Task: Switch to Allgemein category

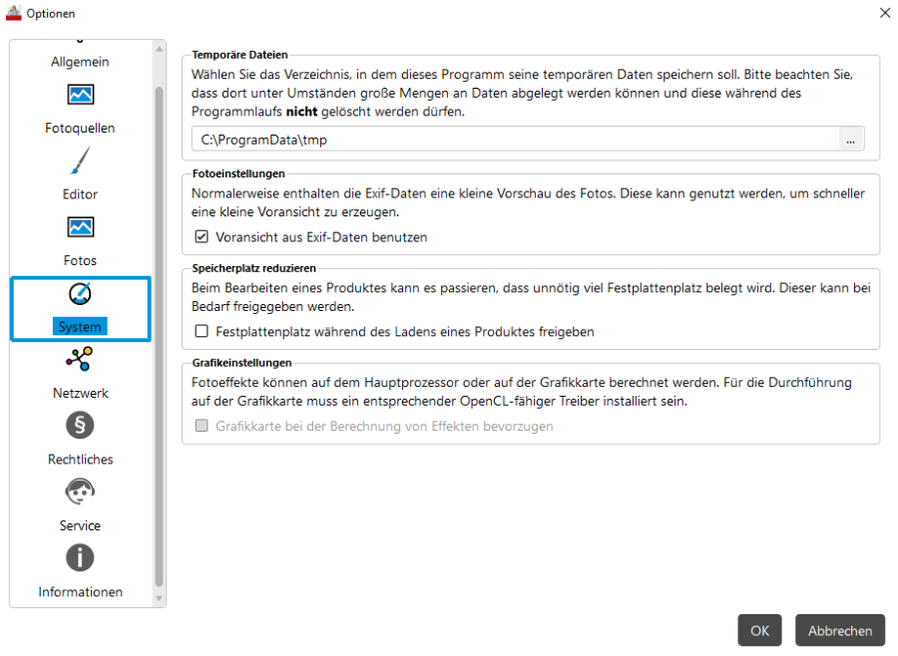Action: [80, 62]
